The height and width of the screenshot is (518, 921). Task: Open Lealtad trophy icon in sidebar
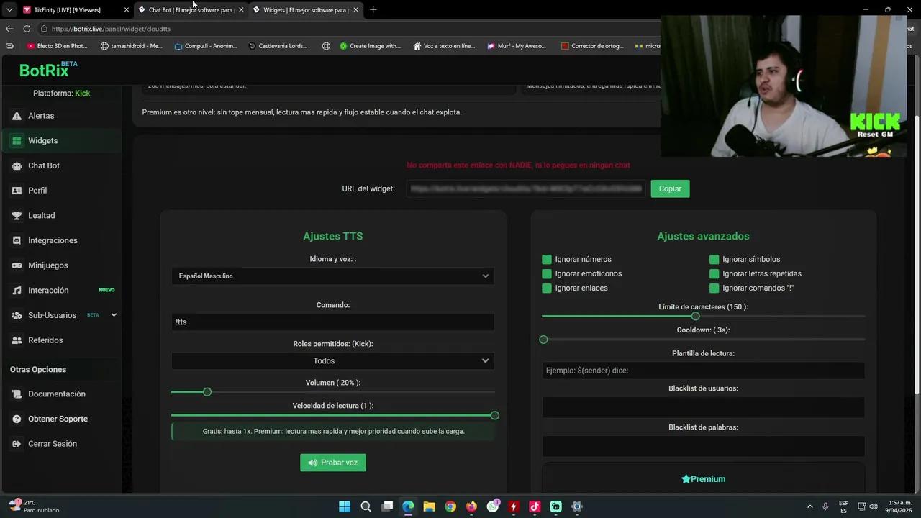pos(17,216)
